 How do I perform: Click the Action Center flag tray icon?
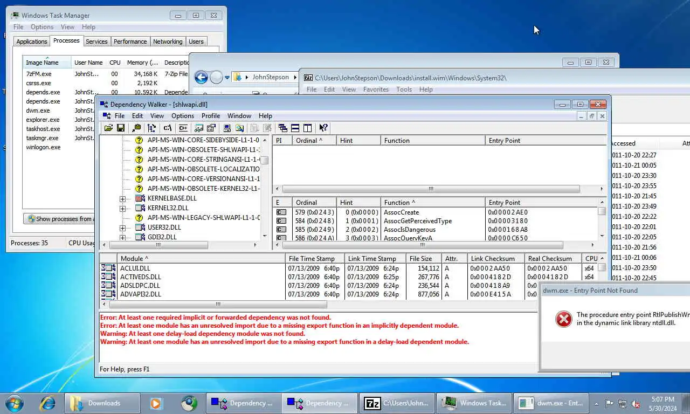click(x=609, y=403)
